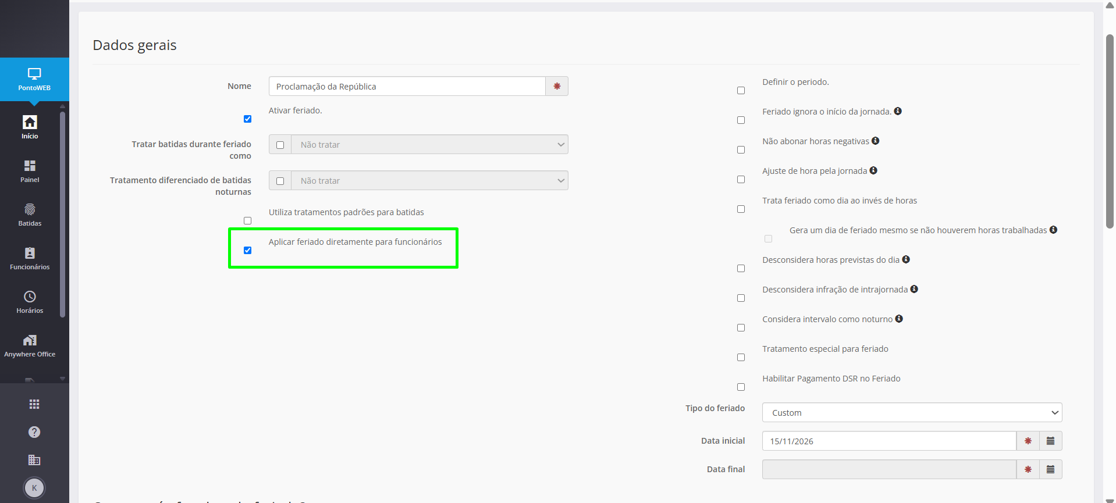
Task: Click info icon beside Feriado ignora o início da jornada
Action: tap(898, 111)
